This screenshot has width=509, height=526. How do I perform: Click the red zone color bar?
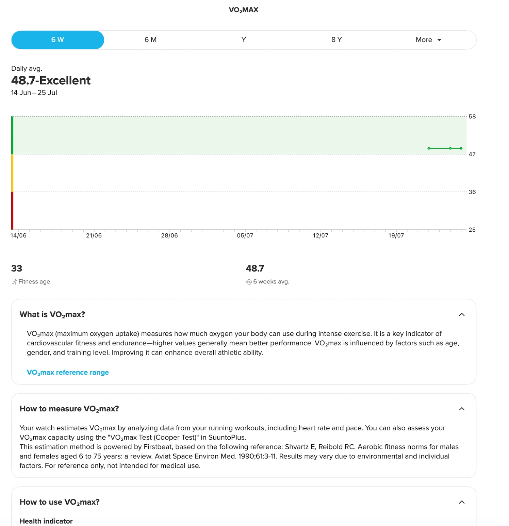click(x=12, y=211)
